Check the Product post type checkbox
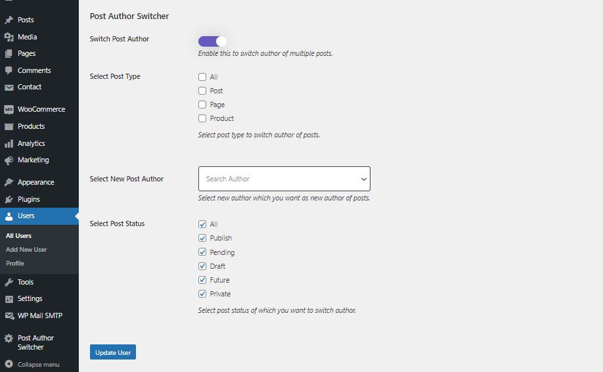603x372 pixels. point(202,118)
